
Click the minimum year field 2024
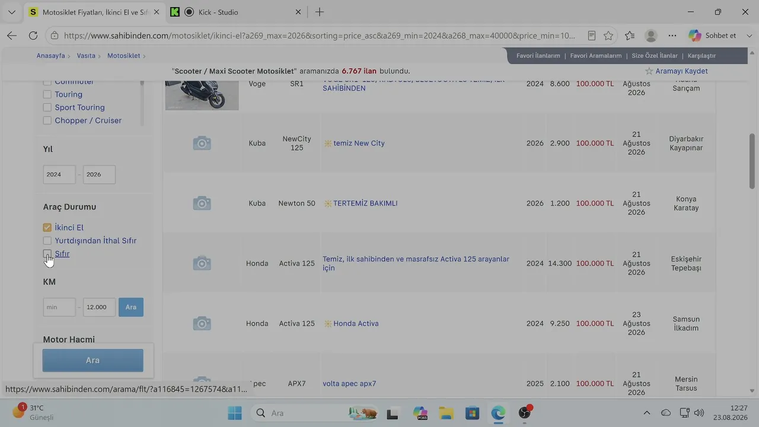point(59,174)
